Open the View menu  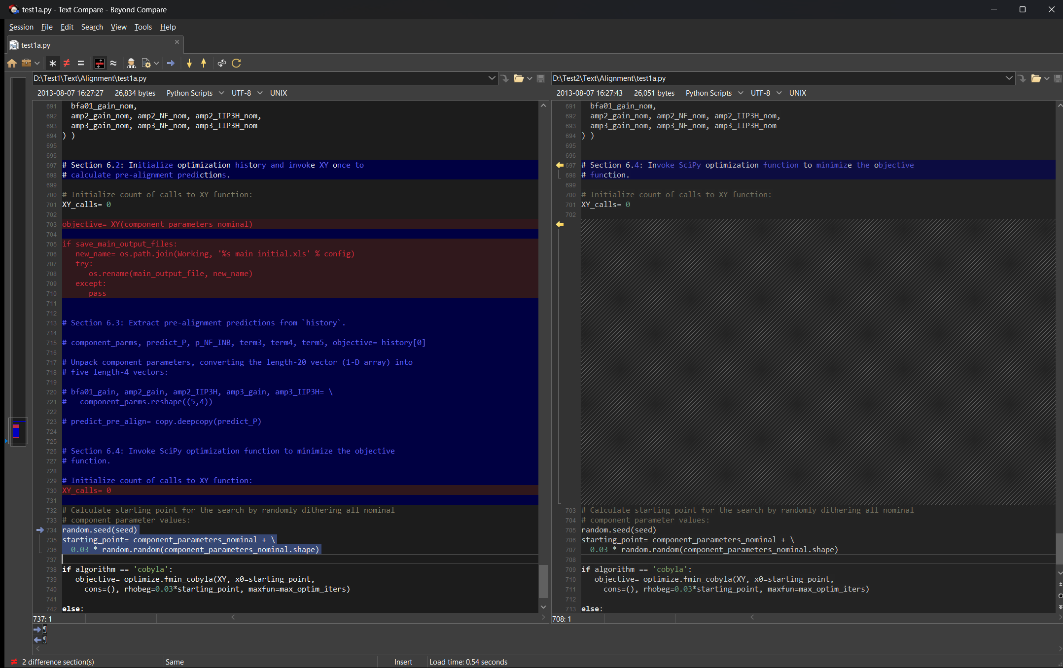(x=118, y=27)
